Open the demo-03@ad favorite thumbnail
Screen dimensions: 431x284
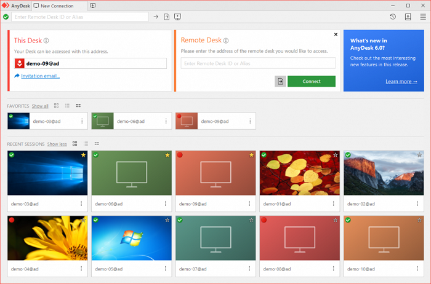tap(18, 120)
